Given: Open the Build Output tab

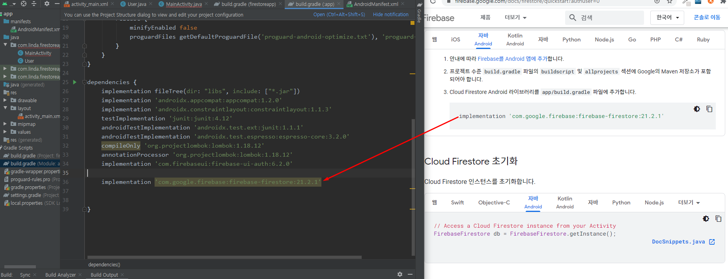Looking at the screenshot, I should pyautogui.click(x=104, y=275).
